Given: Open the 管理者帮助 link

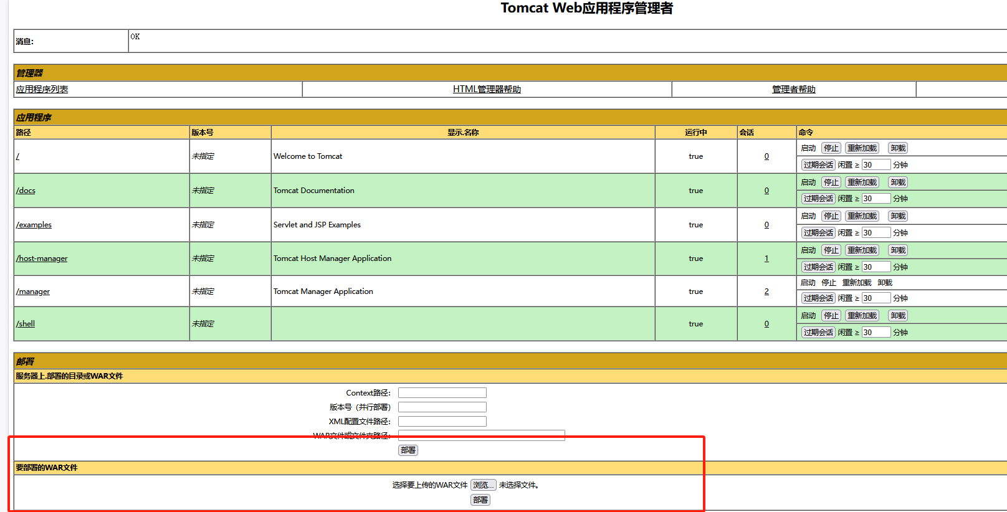Looking at the screenshot, I should [x=793, y=89].
